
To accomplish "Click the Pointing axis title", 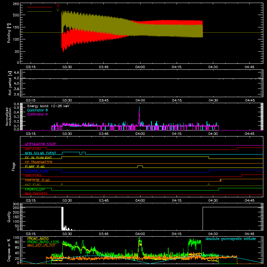I will pyautogui.click(x=9, y=33).
